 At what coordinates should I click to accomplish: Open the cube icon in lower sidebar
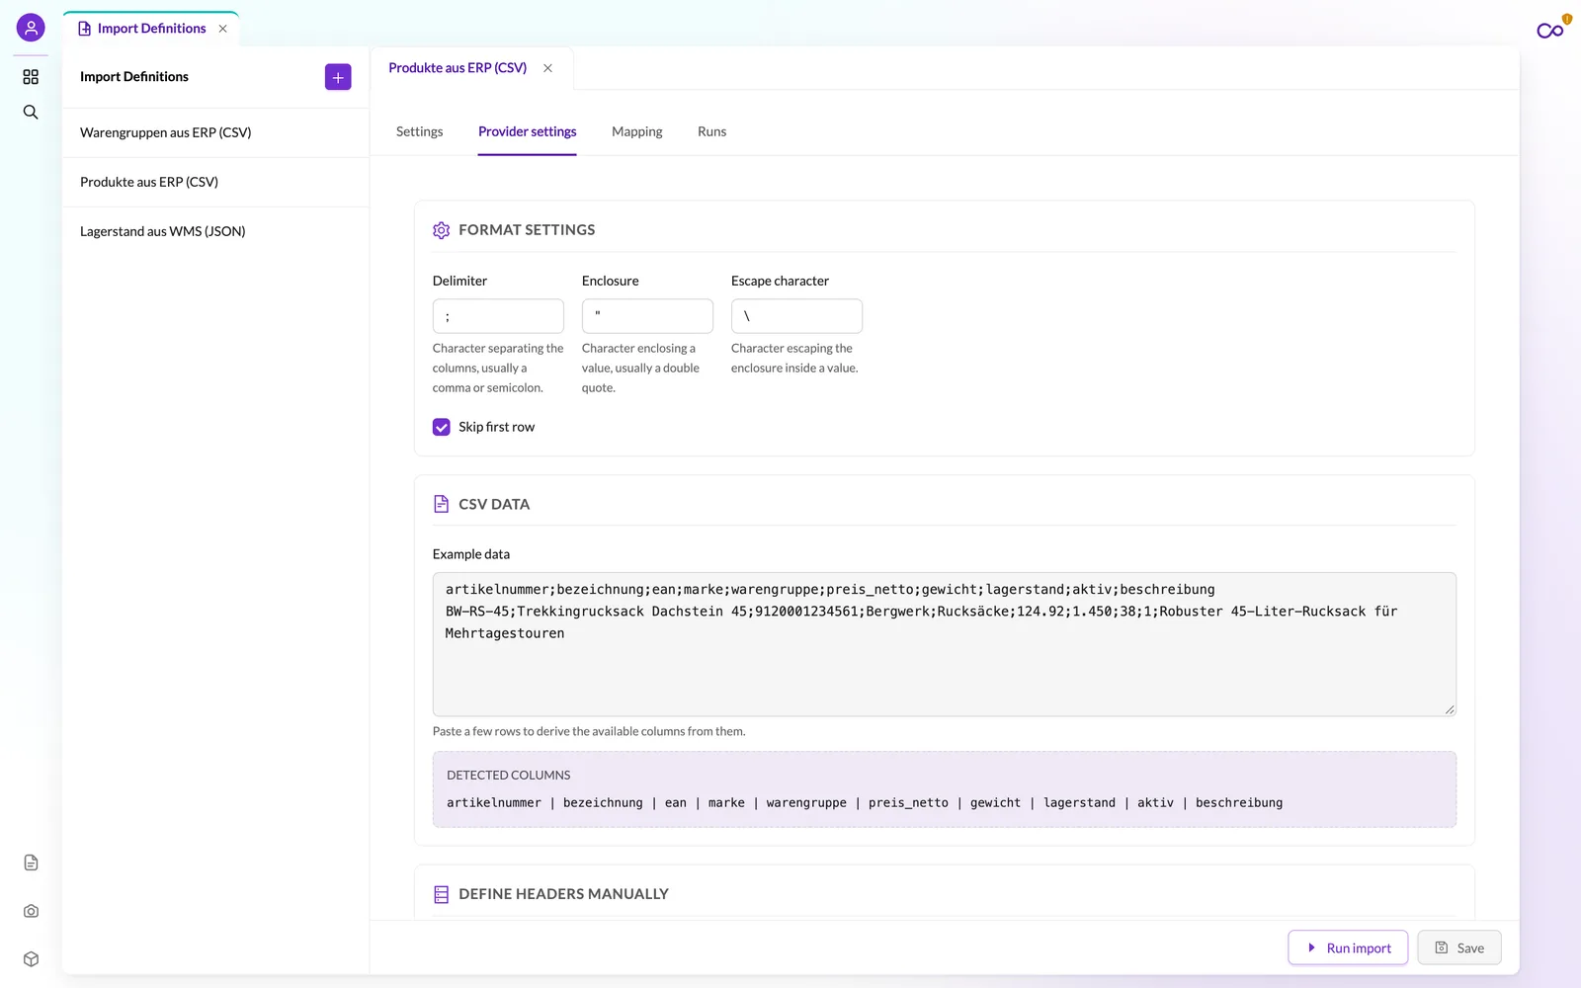coord(31,959)
